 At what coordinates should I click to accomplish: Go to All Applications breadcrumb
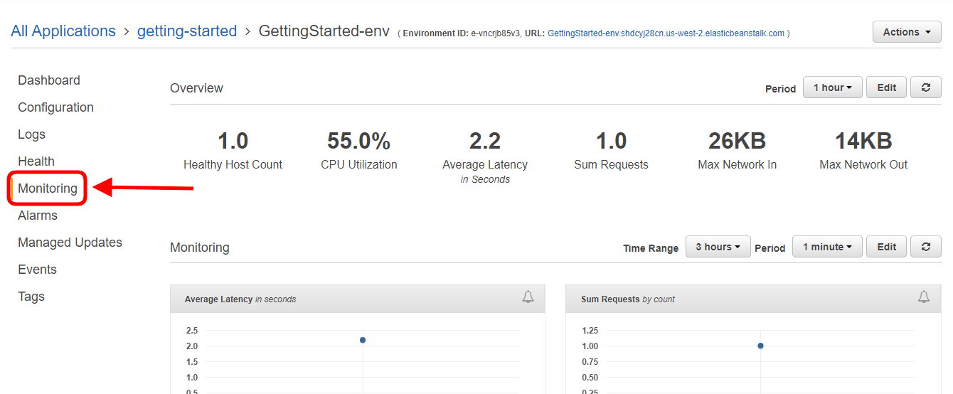(x=63, y=31)
